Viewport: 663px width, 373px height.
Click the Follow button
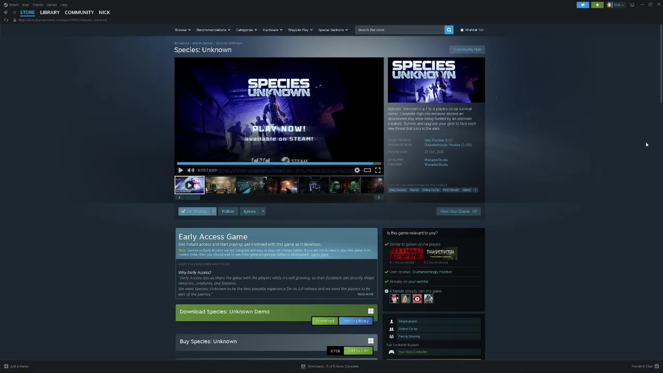228,211
